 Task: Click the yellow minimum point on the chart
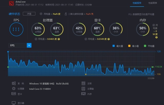click(x=86, y=74)
